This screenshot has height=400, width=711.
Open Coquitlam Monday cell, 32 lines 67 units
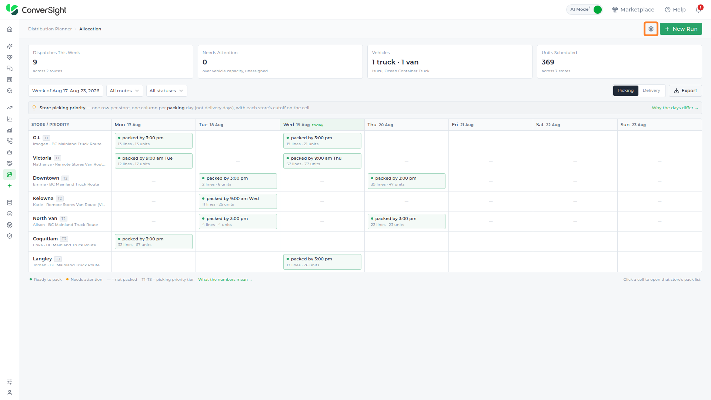coord(153,241)
